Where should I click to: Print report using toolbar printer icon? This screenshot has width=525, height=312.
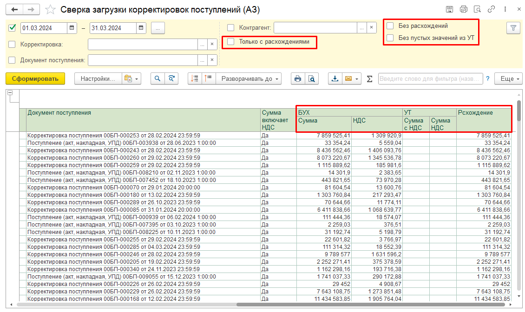pyautogui.click(x=298, y=78)
